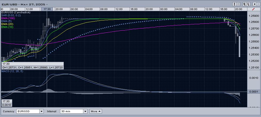The width and height of the screenshot is (261, 117).
Task: Zoom out with the magnifier minus icon
Action: [248, 4]
